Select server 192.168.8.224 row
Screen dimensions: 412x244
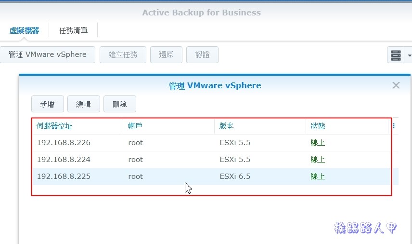click(x=215, y=160)
